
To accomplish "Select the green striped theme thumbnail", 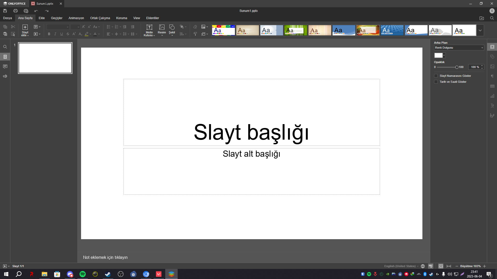I will (x=296, y=30).
